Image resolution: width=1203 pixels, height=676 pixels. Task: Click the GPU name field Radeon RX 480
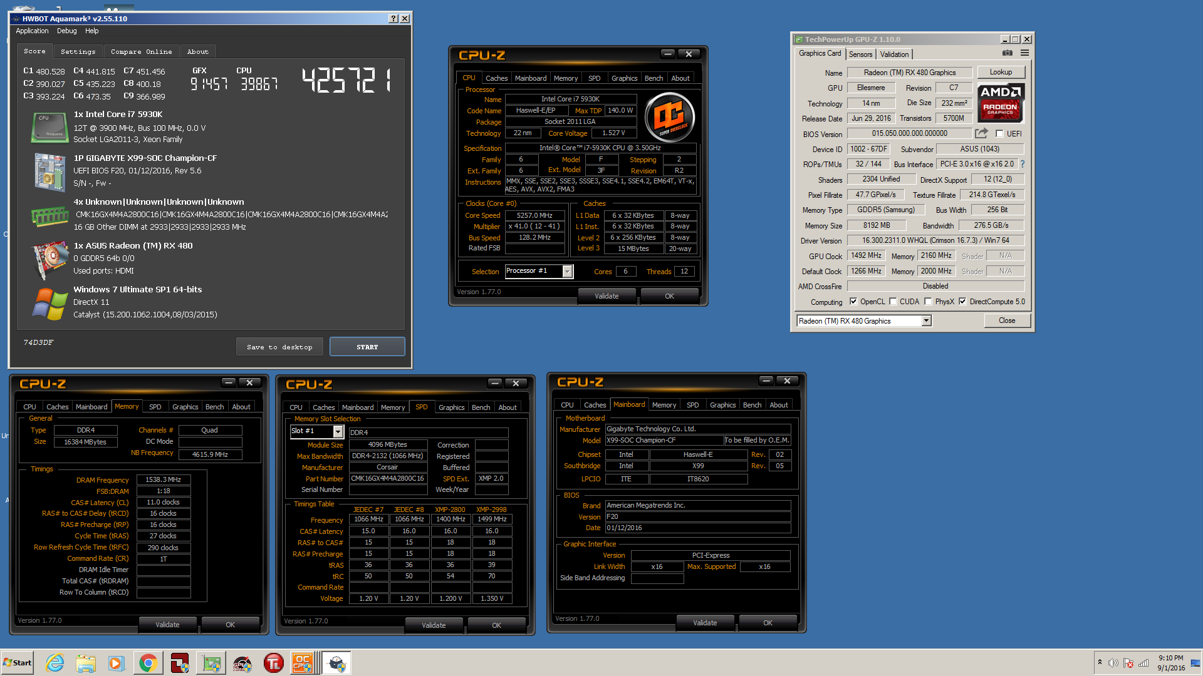click(x=910, y=73)
